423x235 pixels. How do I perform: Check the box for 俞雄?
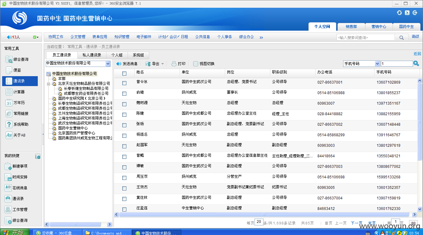coord(124,94)
